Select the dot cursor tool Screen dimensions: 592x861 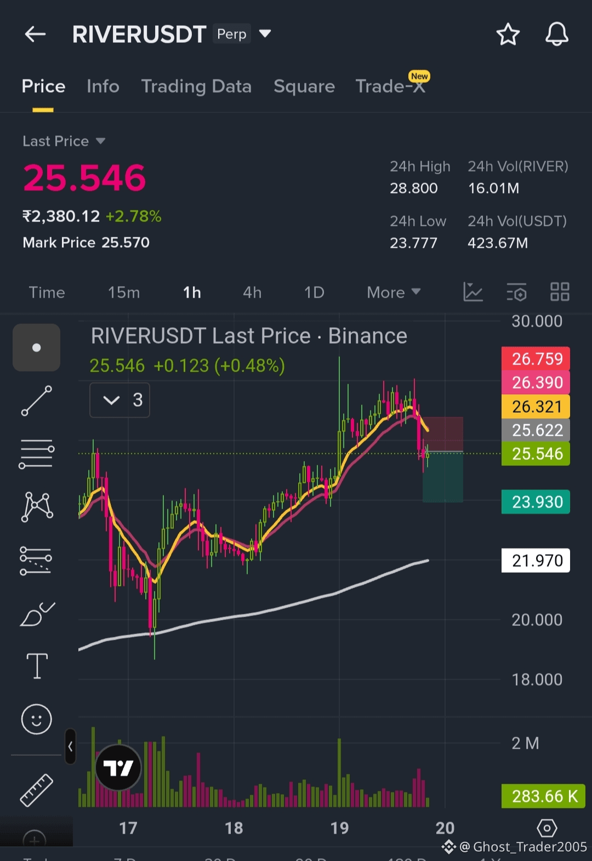pos(36,347)
